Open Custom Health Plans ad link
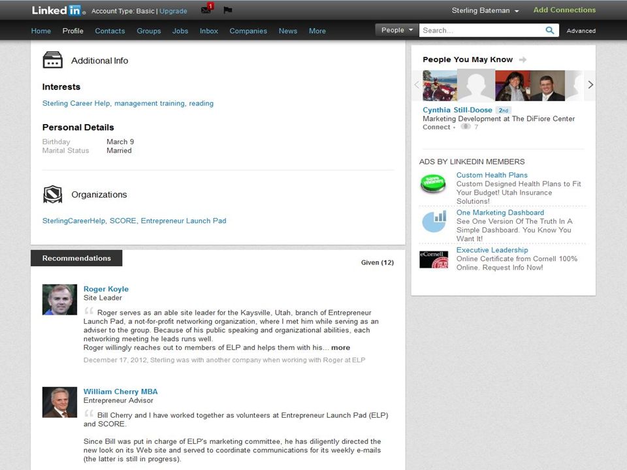Screen dimensions: 627x470 492,175
